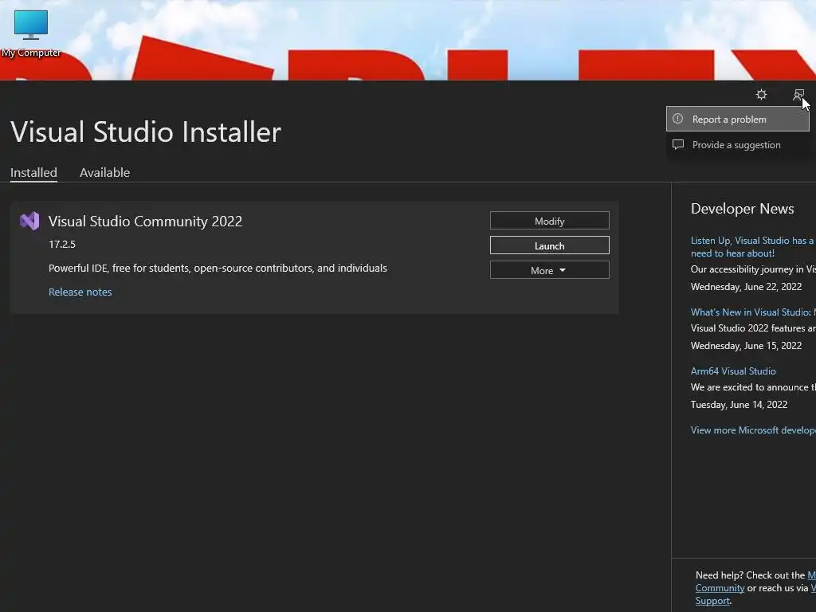Click the speech bubble icon beside Provide a suggestion
816x612 pixels.
pyautogui.click(x=677, y=145)
